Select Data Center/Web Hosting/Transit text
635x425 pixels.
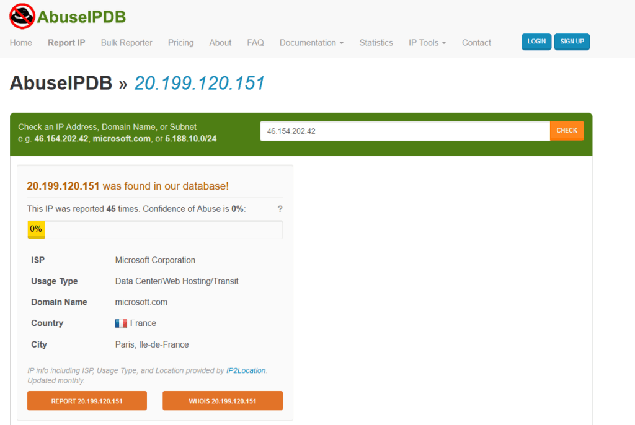tap(177, 281)
